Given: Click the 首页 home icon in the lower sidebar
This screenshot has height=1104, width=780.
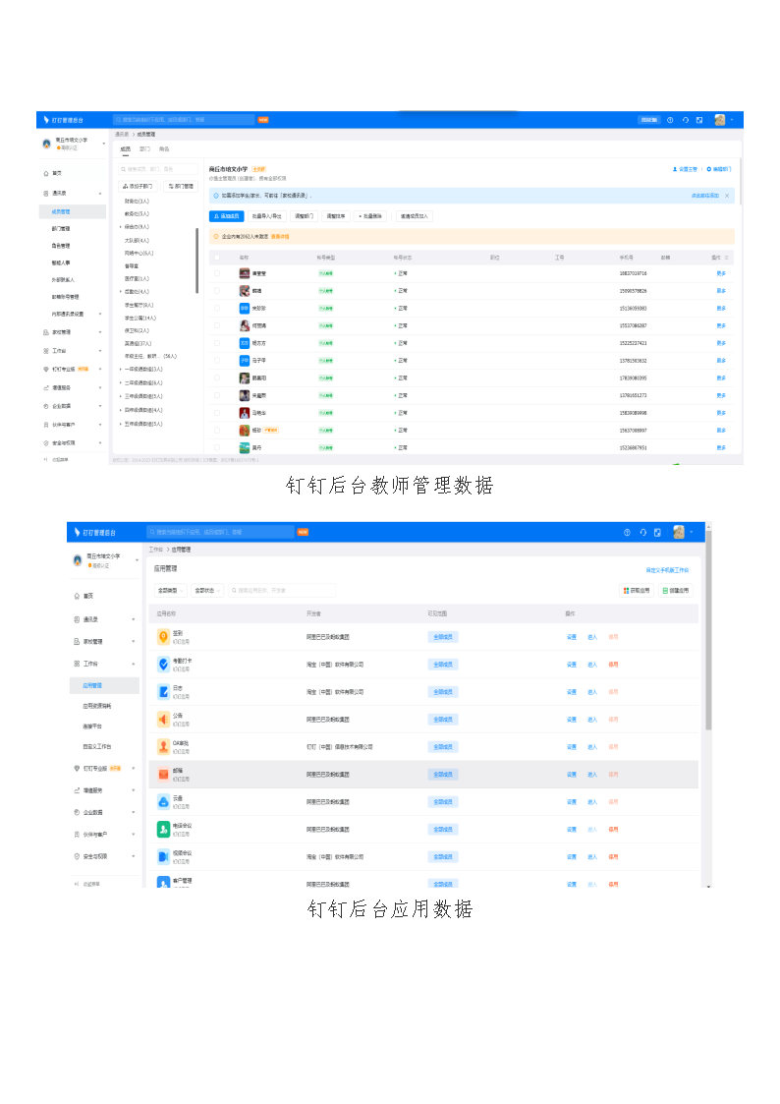Looking at the screenshot, I should click(77, 596).
